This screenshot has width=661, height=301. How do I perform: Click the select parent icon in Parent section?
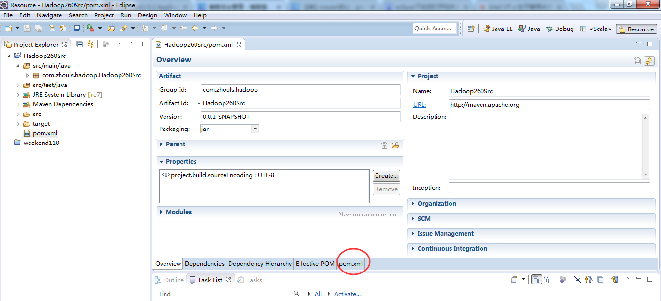pos(384,145)
